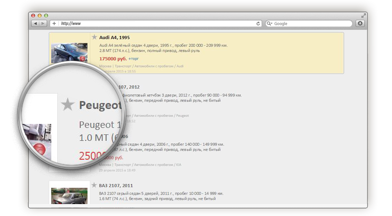Click the browser forward arrow button
The image size is (392, 216).
coord(43,23)
